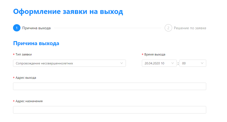
Task: Click the colon between the time selectors
Action: [x=178, y=63]
